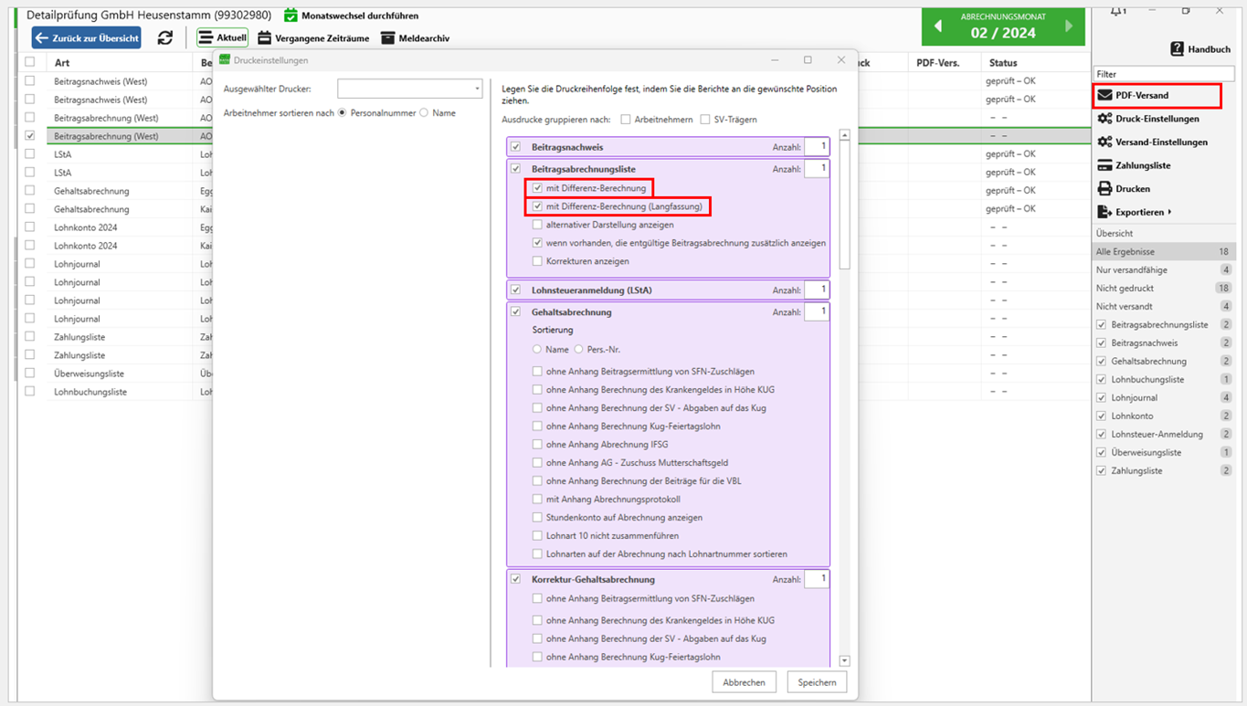Open the Meldearchiv tab

click(415, 38)
